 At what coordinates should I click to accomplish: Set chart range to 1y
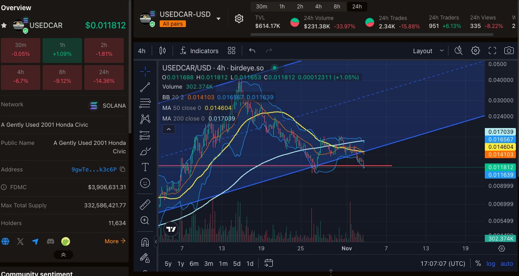coord(181,264)
